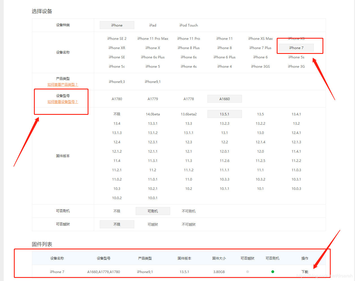Viewport: 355px width, 281px height.
Task: Choose iPhone 8 device
Action: coord(224,48)
